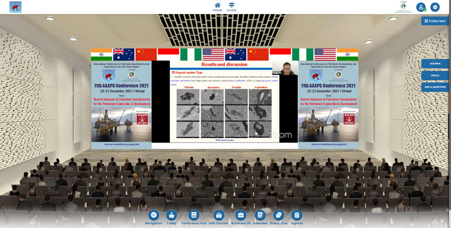Open the Polls side button
This screenshot has width=451, height=228.
tap(435, 75)
